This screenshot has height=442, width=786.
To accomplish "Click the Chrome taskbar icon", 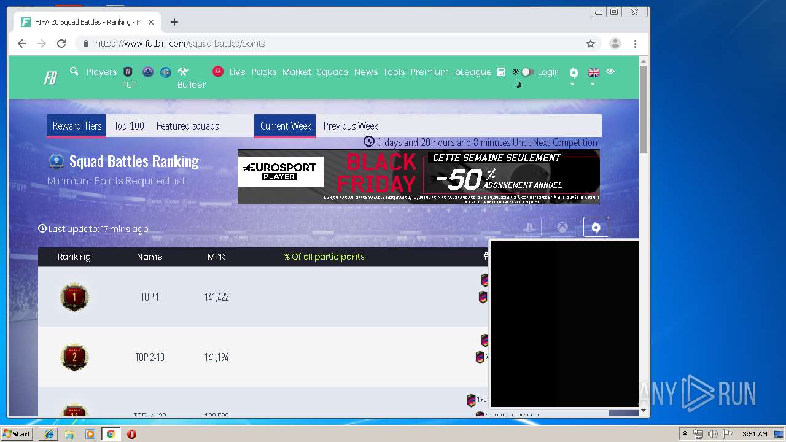I will tap(111, 434).
